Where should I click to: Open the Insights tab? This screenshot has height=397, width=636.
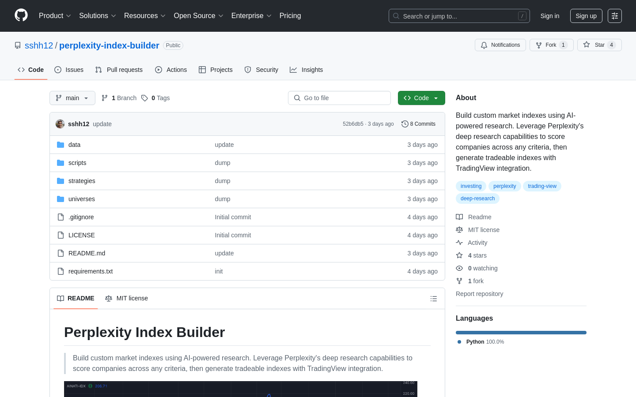pyautogui.click(x=307, y=70)
